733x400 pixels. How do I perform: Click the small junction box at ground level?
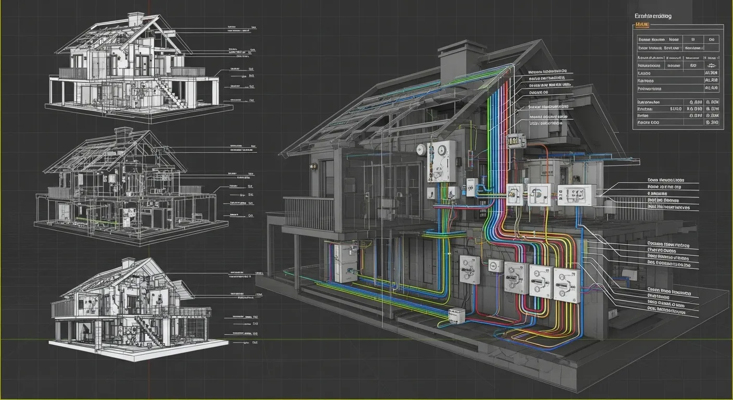coord(456,315)
